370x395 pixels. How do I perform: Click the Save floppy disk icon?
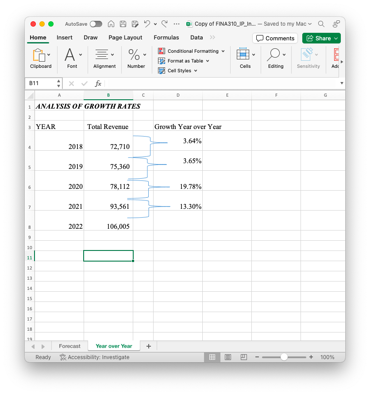point(123,24)
